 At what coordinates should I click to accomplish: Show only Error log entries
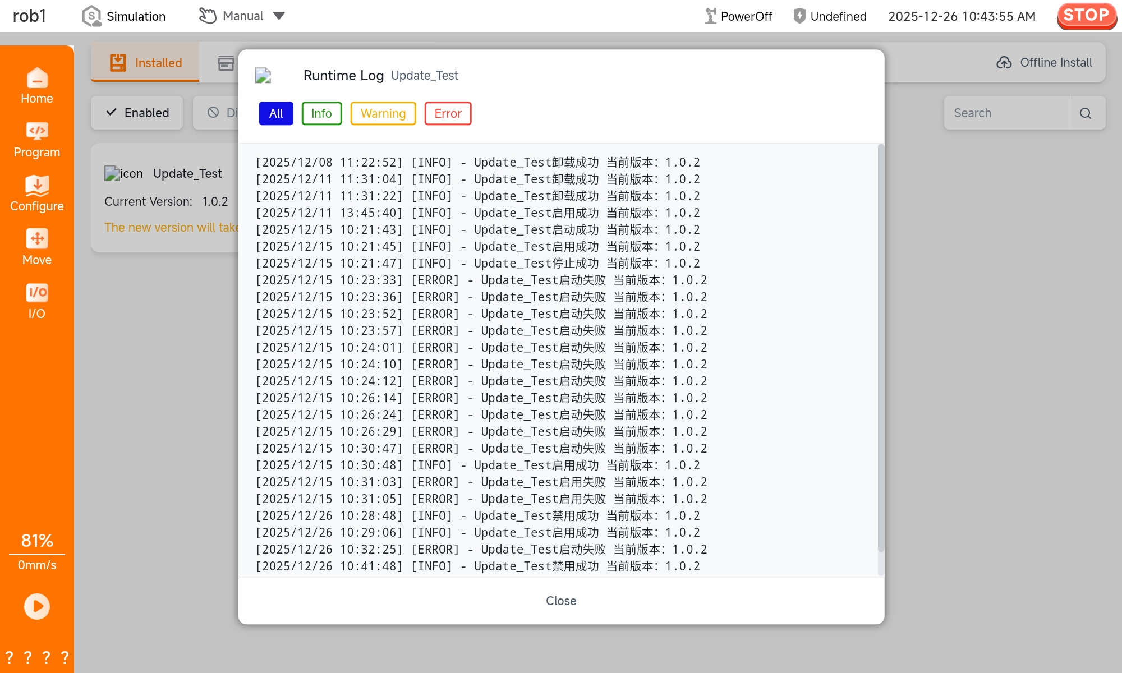click(448, 113)
